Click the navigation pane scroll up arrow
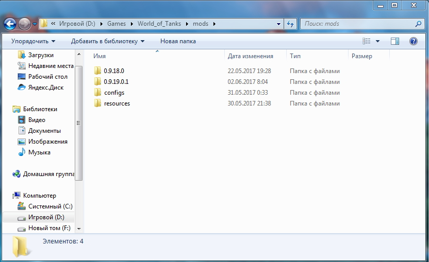The height and width of the screenshot is (262, 429). [x=79, y=54]
